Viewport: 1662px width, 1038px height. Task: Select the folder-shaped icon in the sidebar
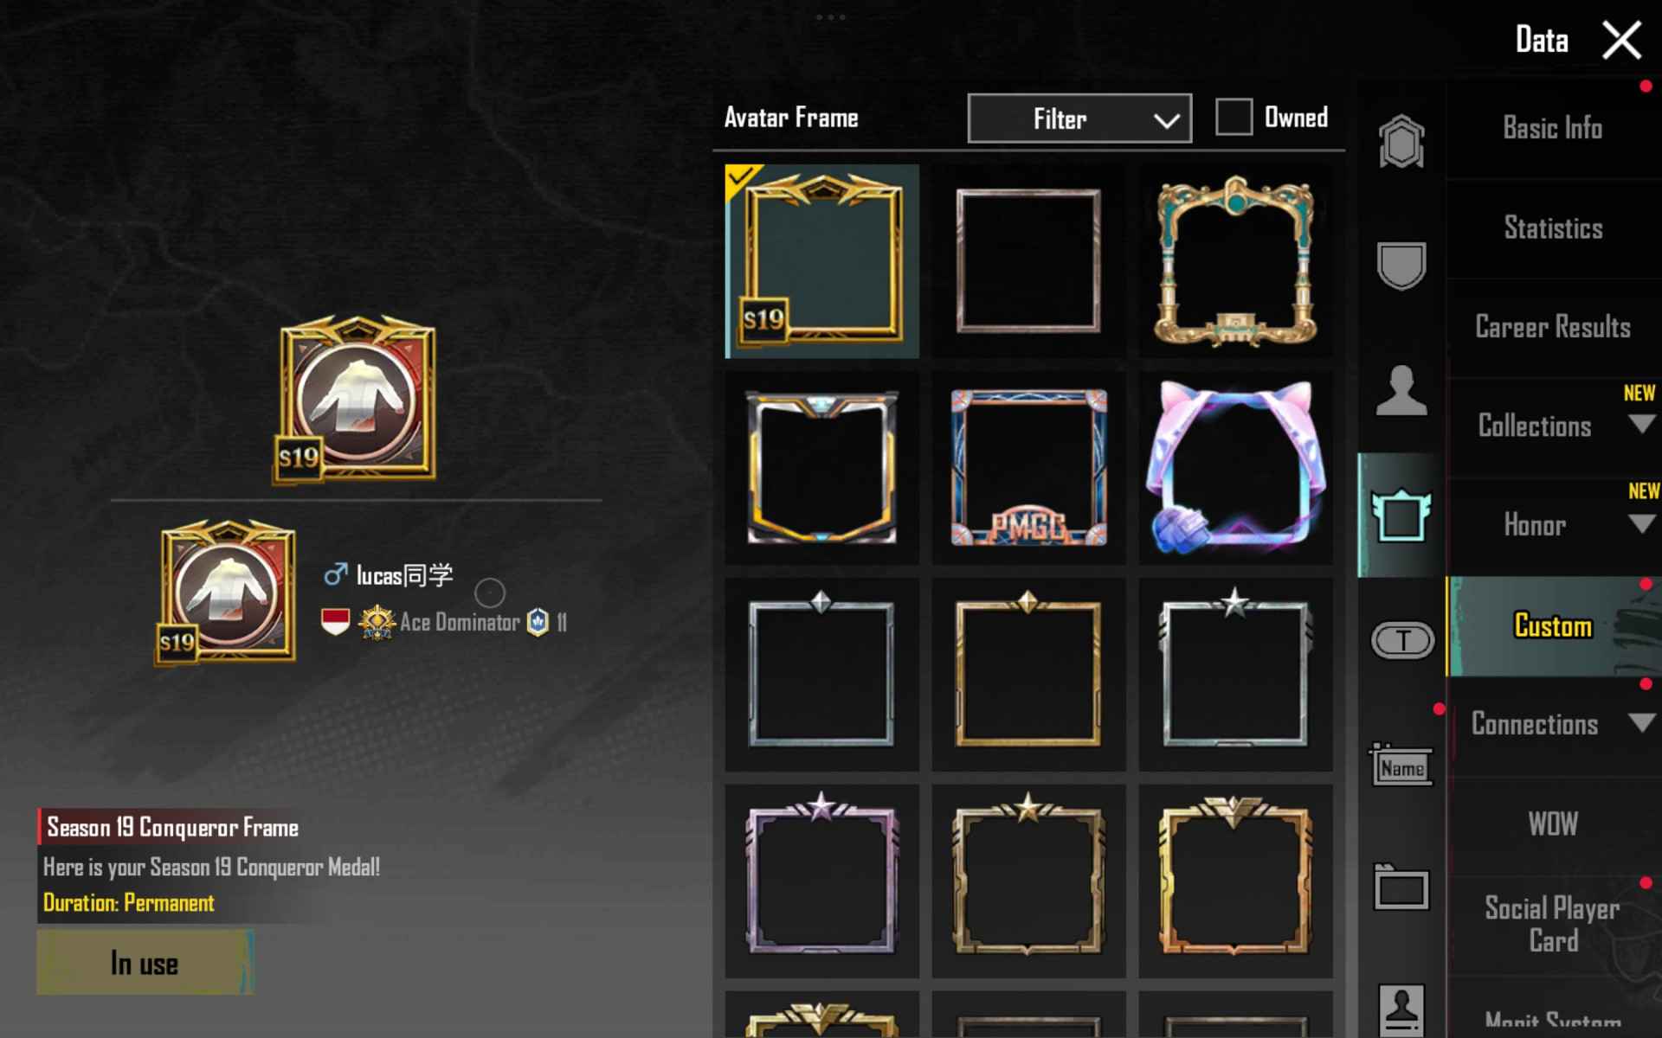(x=1401, y=887)
